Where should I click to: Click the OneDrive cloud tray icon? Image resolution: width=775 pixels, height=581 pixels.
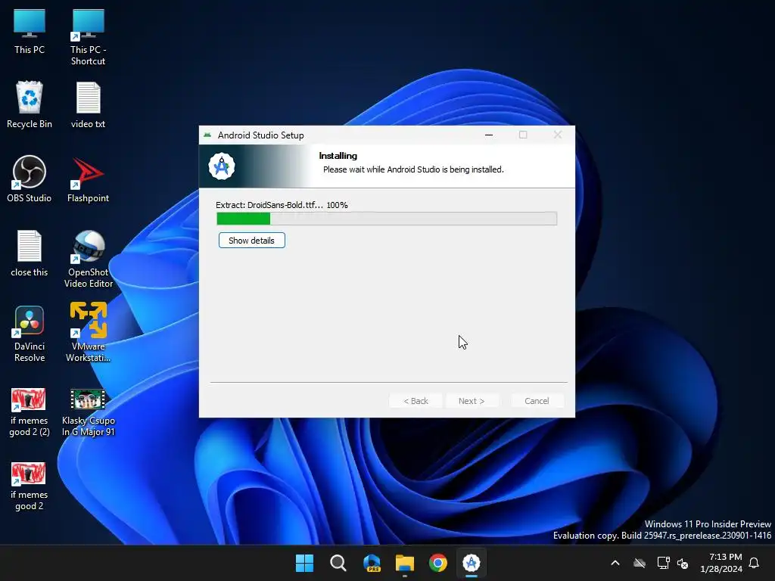click(x=640, y=563)
